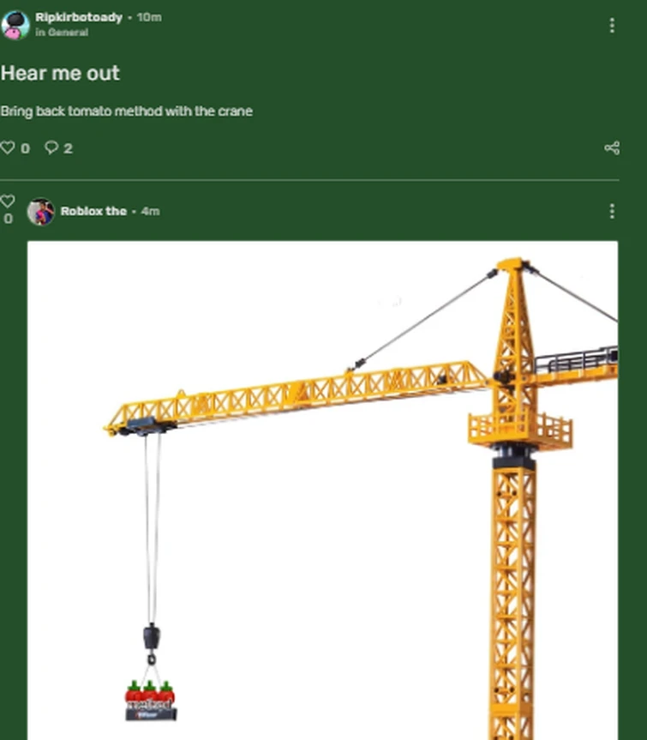Click the reply's like count zero
Image resolution: width=647 pixels, height=740 pixels.
(x=8, y=219)
